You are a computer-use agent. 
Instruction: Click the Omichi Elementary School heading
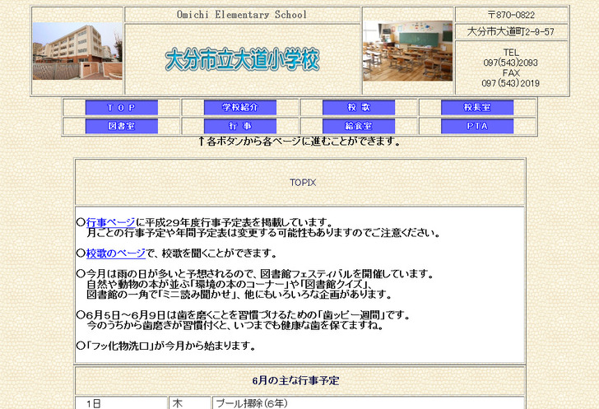tap(242, 15)
